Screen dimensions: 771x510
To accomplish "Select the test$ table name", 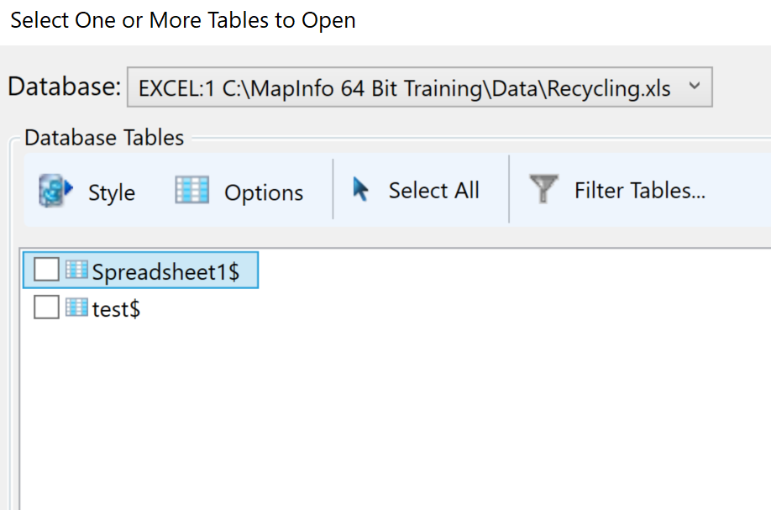I will pyautogui.click(x=116, y=309).
